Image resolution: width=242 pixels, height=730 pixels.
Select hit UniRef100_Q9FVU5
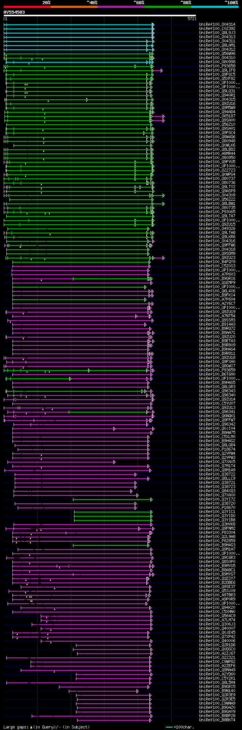[x=217, y=162]
